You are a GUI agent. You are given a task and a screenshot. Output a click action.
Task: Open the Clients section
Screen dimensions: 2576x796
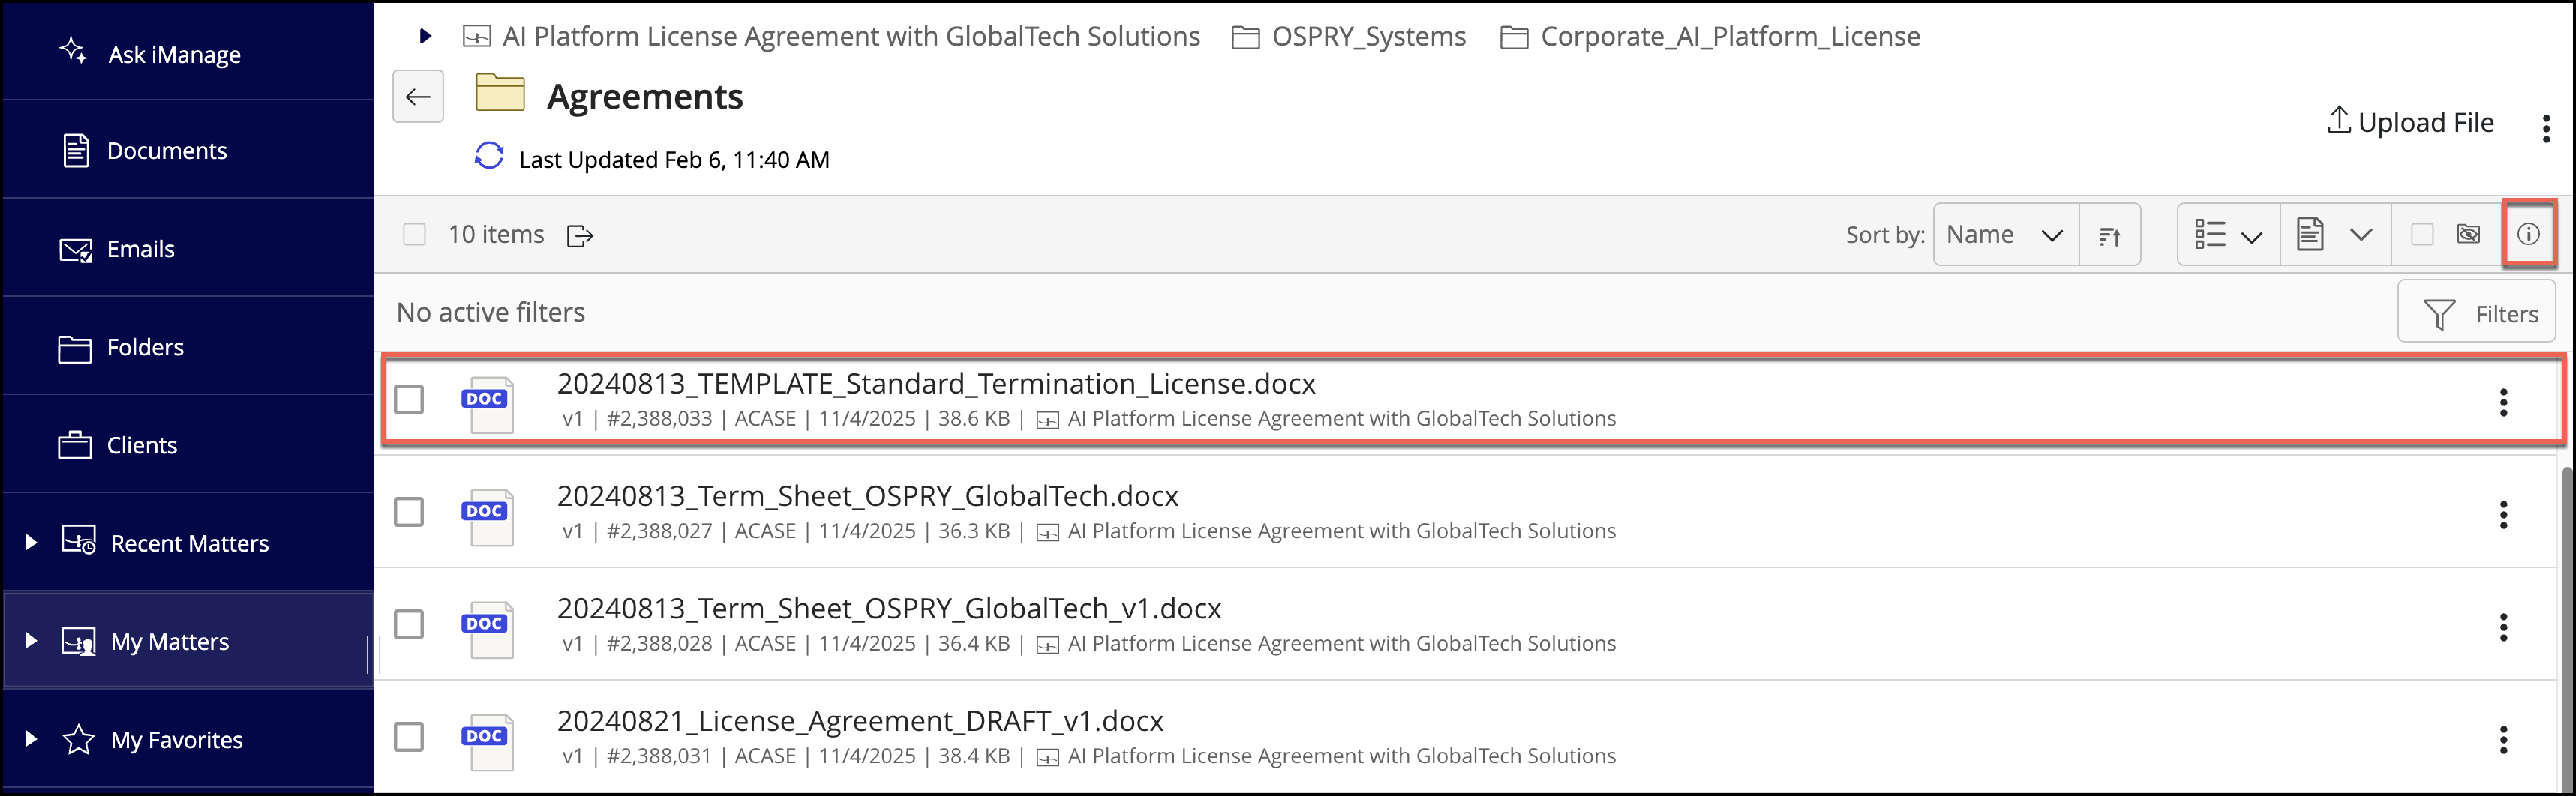tap(141, 445)
